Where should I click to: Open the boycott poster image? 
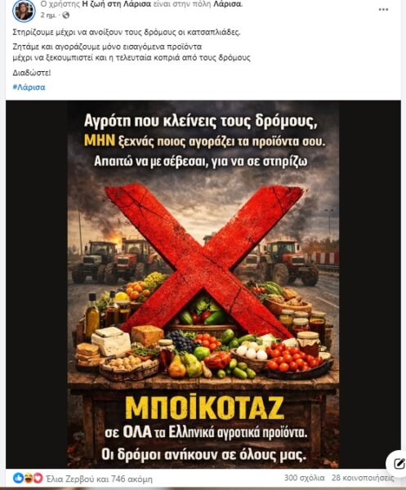coord(203,284)
